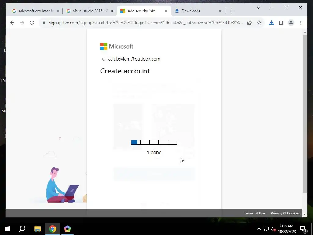View site information via the padlock icon
The height and width of the screenshot is (235, 313).
click(44, 23)
